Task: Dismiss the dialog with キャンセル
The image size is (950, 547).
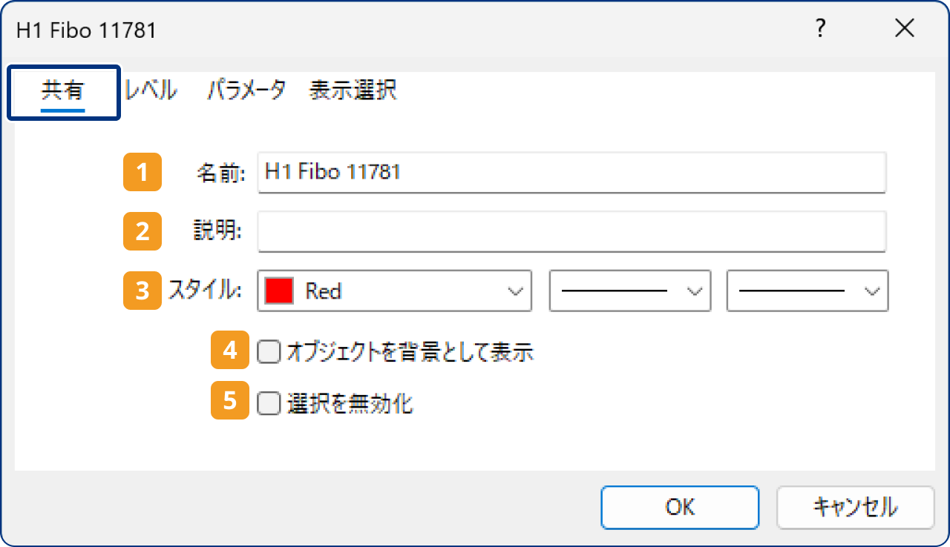Action: 855,508
